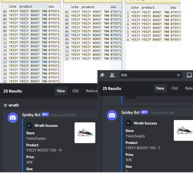Jump to the wrath channel heading
The height and width of the screenshot is (173, 193).
(x=14, y=105)
